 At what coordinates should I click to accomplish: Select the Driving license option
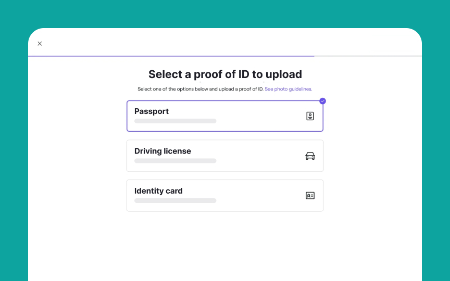tap(225, 156)
